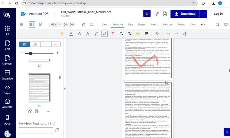Toggle the left side panel
Viewport: 230px width, 138px height.
32,24
